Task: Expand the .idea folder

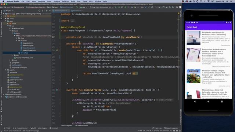Action: [x=6, y=19]
